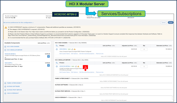The image size is (177, 103).
Task: Expand HCI X 9508 CHASSIS in Available Components
Action: (x=5, y=47)
